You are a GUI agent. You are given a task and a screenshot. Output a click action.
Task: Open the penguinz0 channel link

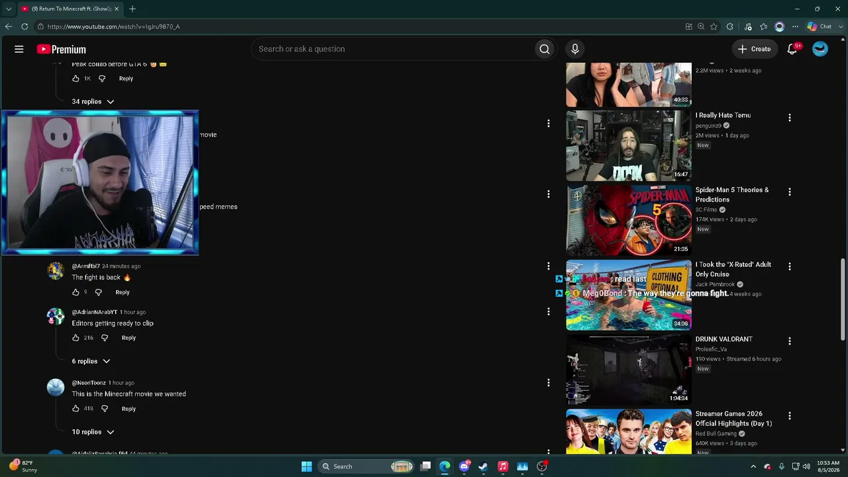[708, 126]
